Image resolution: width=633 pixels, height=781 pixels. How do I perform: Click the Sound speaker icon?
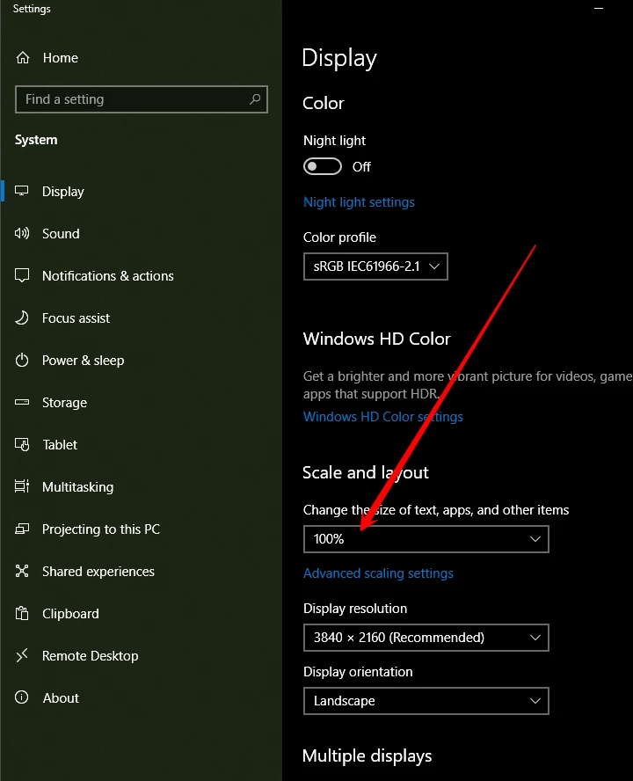click(22, 233)
